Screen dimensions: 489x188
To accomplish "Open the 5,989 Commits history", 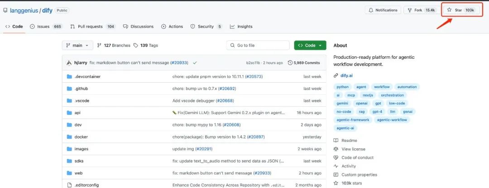I will click(304, 63).
